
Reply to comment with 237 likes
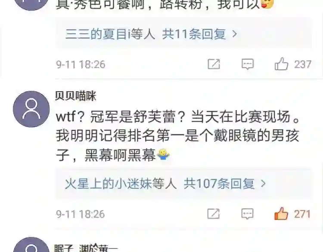[x=247, y=64]
